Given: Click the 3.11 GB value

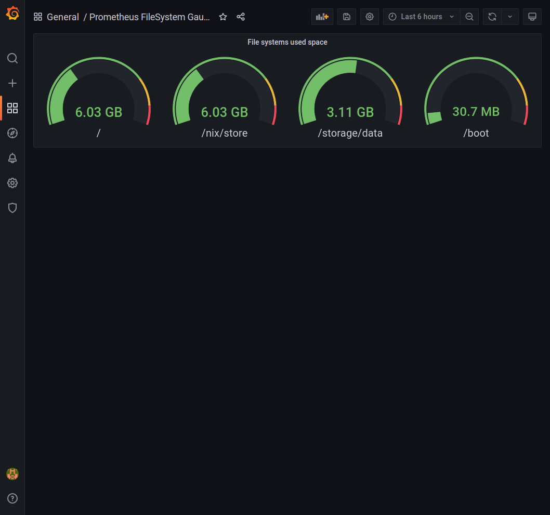Looking at the screenshot, I should (350, 112).
